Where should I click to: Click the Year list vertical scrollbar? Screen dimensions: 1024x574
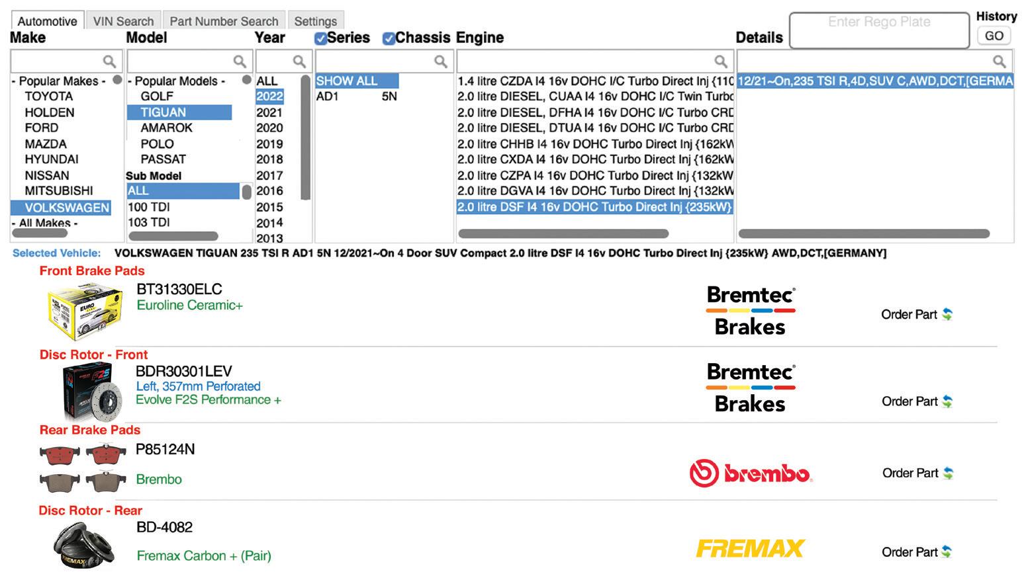305,138
